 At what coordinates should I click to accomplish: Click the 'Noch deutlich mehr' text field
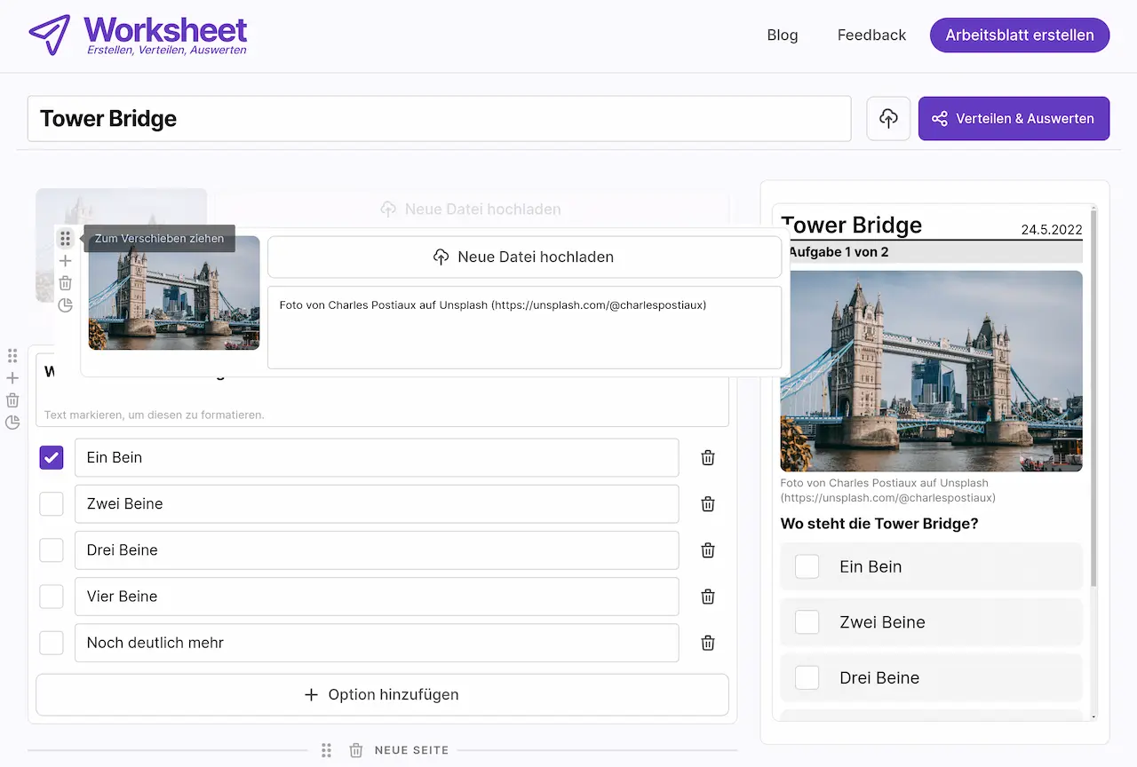click(x=377, y=643)
